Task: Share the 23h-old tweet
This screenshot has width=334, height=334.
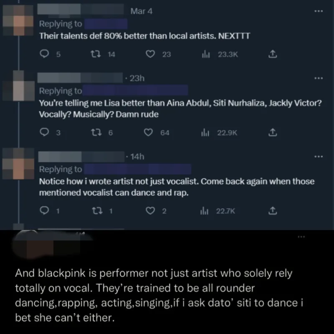Action: 272,133
